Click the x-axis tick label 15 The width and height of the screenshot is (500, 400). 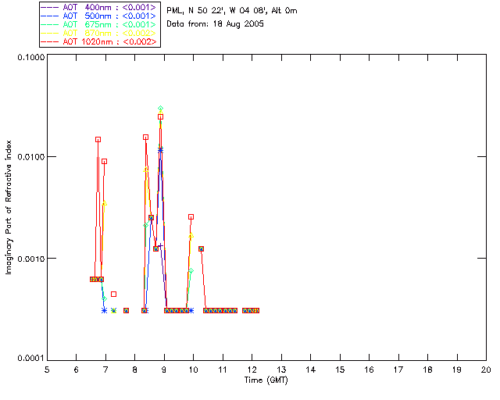pyautogui.click(x=340, y=370)
